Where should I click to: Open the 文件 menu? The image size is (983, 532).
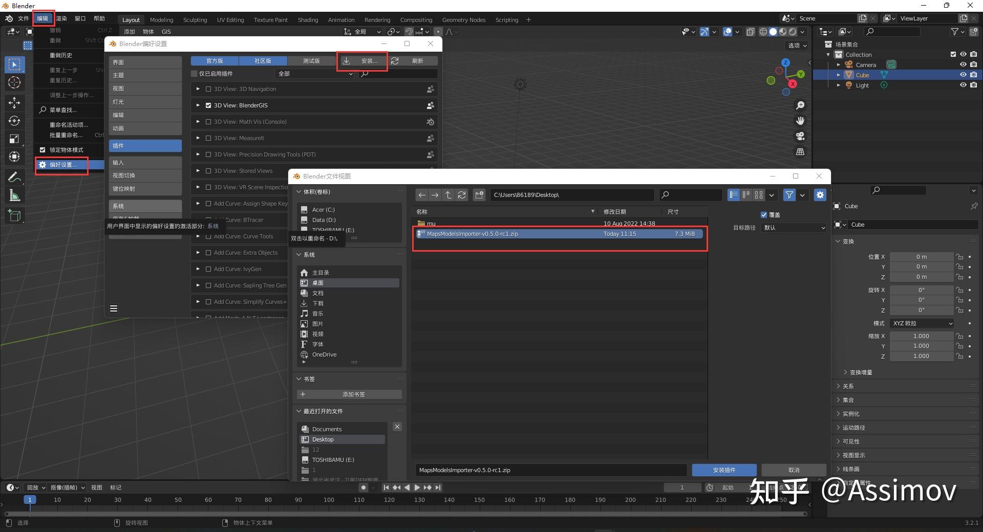[24, 18]
